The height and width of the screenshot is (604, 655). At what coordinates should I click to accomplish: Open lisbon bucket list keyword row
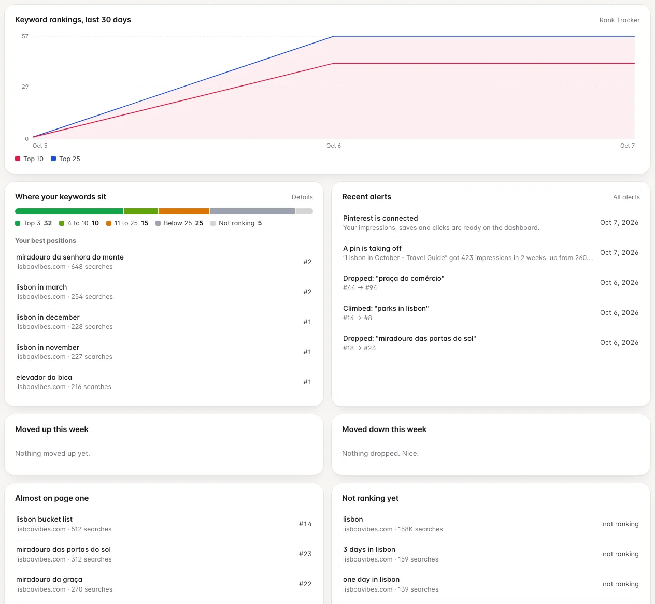tap(164, 524)
